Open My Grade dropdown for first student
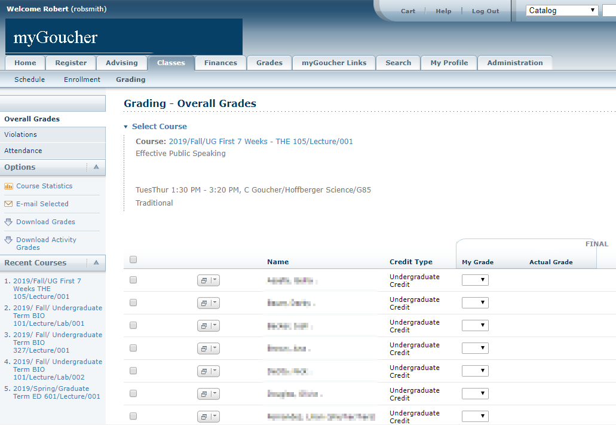 click(x=475, y=280)
